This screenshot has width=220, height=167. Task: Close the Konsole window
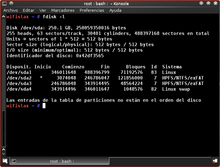tap(215, 3)
